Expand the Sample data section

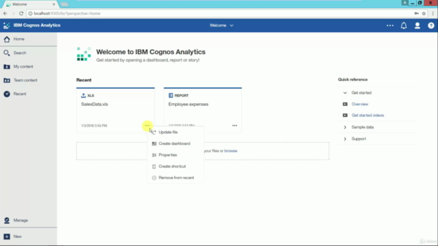click(345, 127)
